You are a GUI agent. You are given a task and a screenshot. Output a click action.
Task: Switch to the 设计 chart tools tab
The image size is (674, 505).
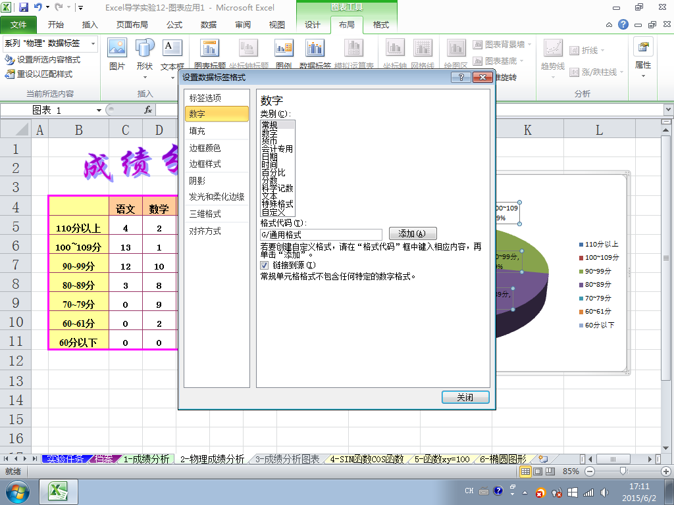point(313,25)
